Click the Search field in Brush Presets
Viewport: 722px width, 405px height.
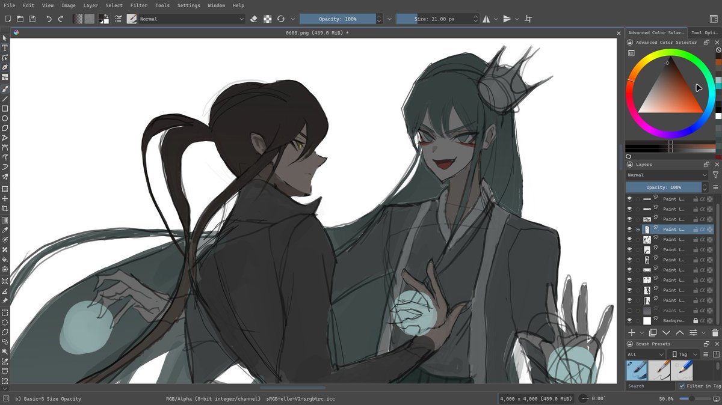pyautogui.click(x=650, y=386)
